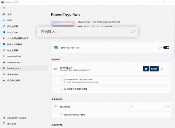Open the 文件资源管理器加载项 page

click(x=24, y=38)
